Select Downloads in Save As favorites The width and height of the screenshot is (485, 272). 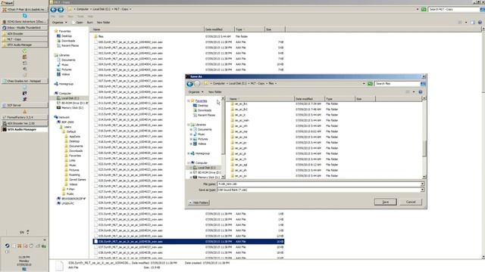pos(205,110)
